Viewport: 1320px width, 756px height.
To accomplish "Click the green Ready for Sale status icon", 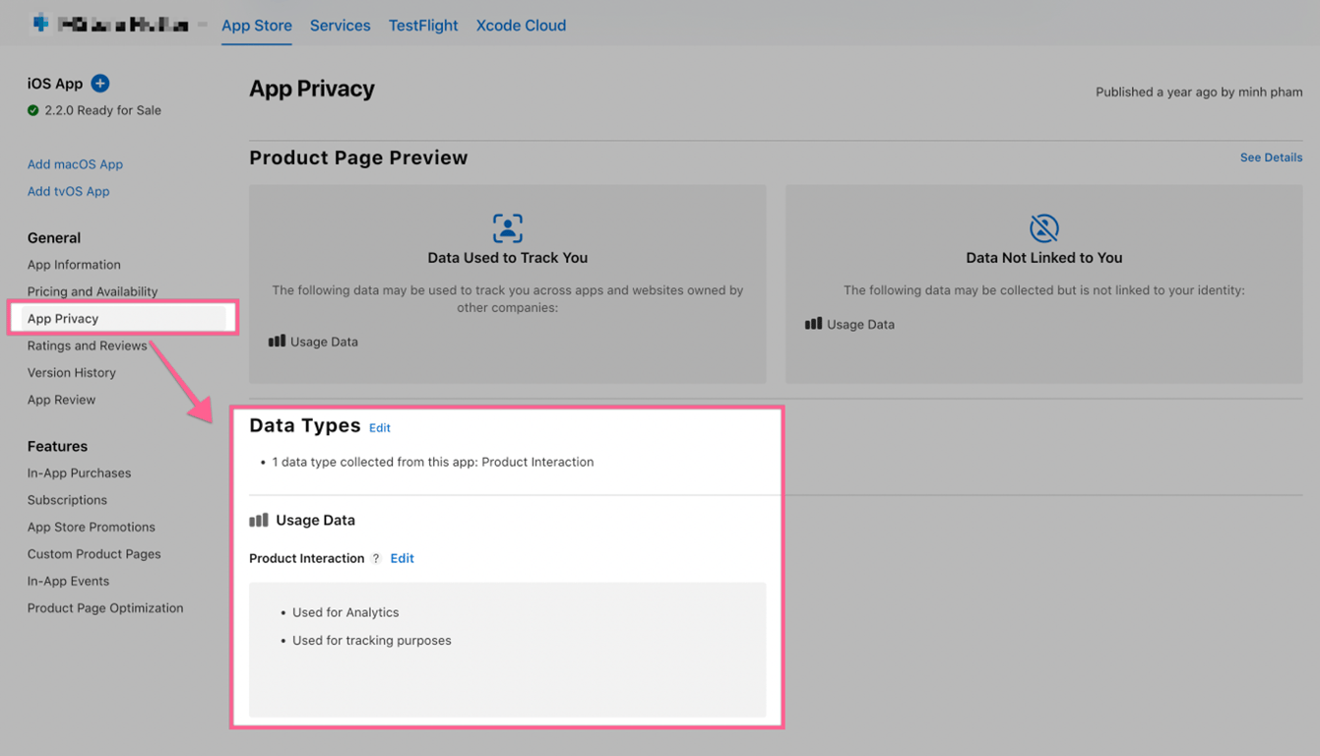I will (33, 110).
